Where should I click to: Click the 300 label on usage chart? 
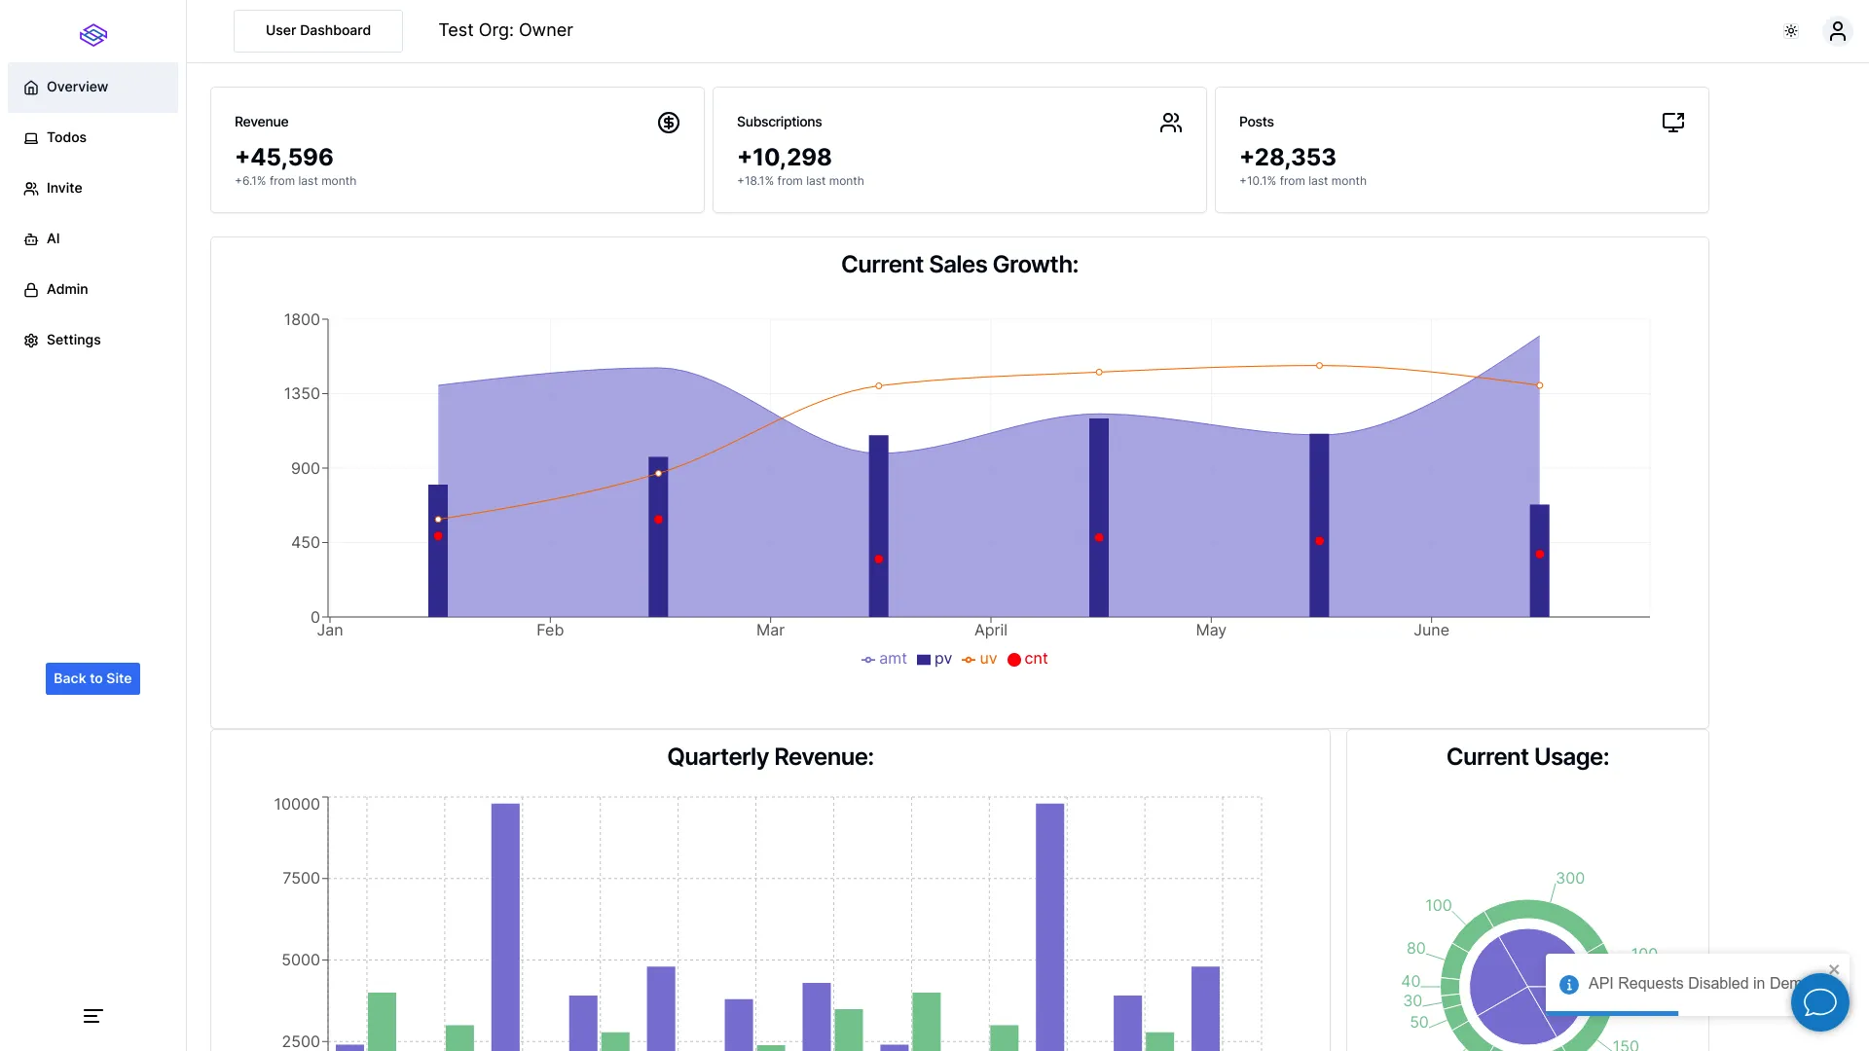tap(1570, 879)
